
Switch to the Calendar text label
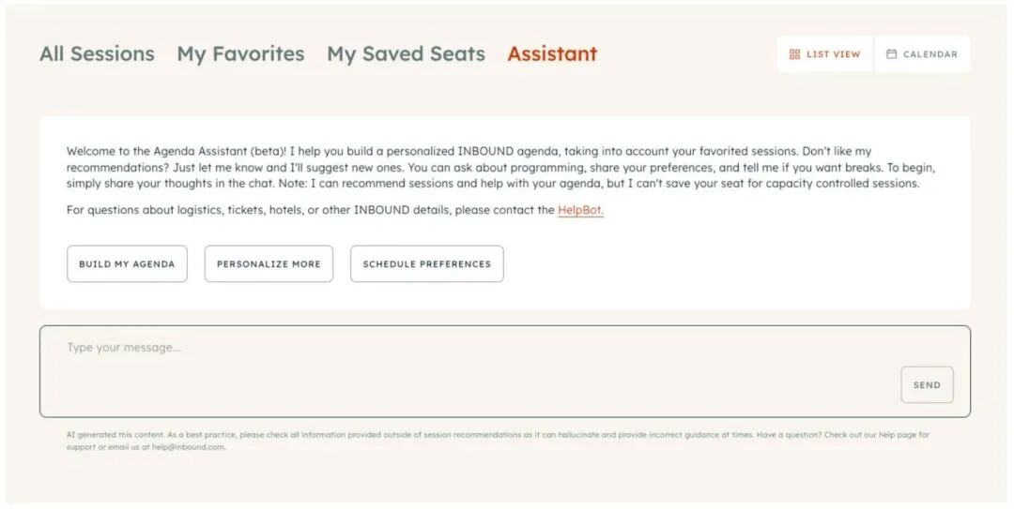(929, 54)
